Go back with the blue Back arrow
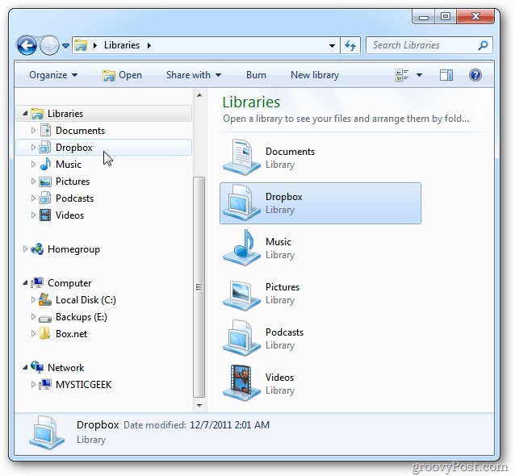This screenshot has height=476, width=515. tap(27, 45)
